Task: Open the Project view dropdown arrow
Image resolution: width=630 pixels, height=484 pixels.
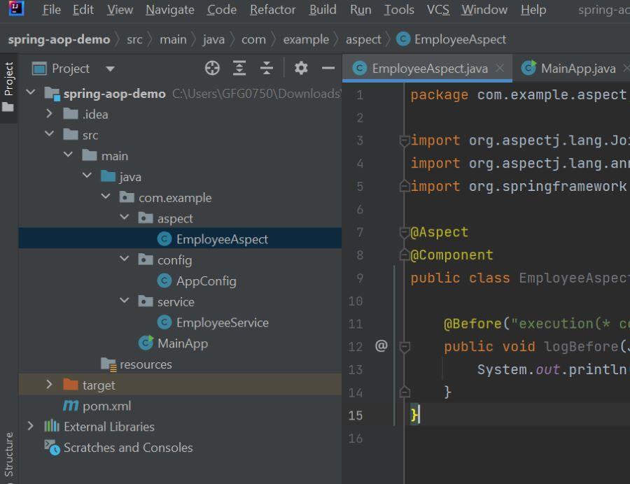Action: tap(110, 69)
